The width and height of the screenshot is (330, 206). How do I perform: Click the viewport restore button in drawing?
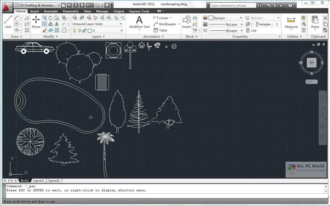[318, 44]
